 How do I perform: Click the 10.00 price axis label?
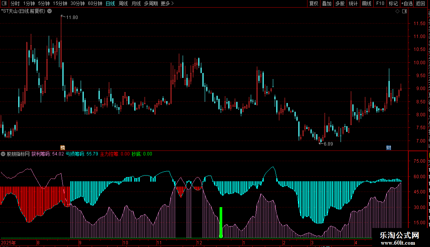coord(419,63)
